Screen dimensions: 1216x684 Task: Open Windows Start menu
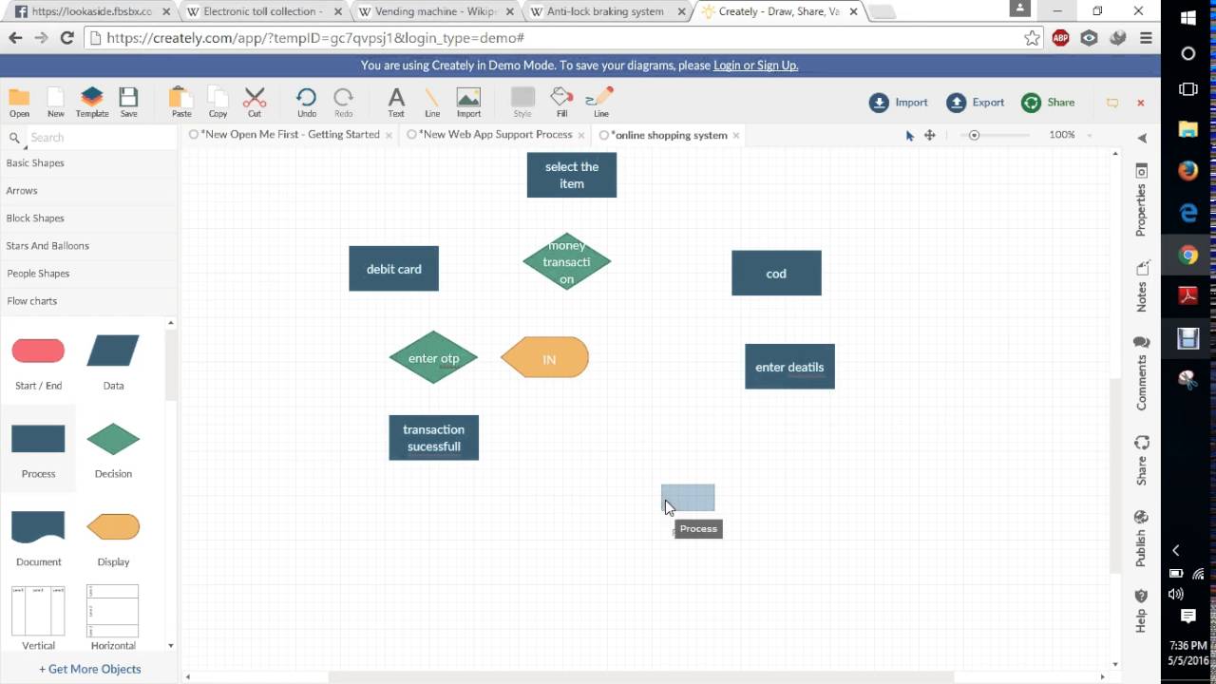point(1188,17)
